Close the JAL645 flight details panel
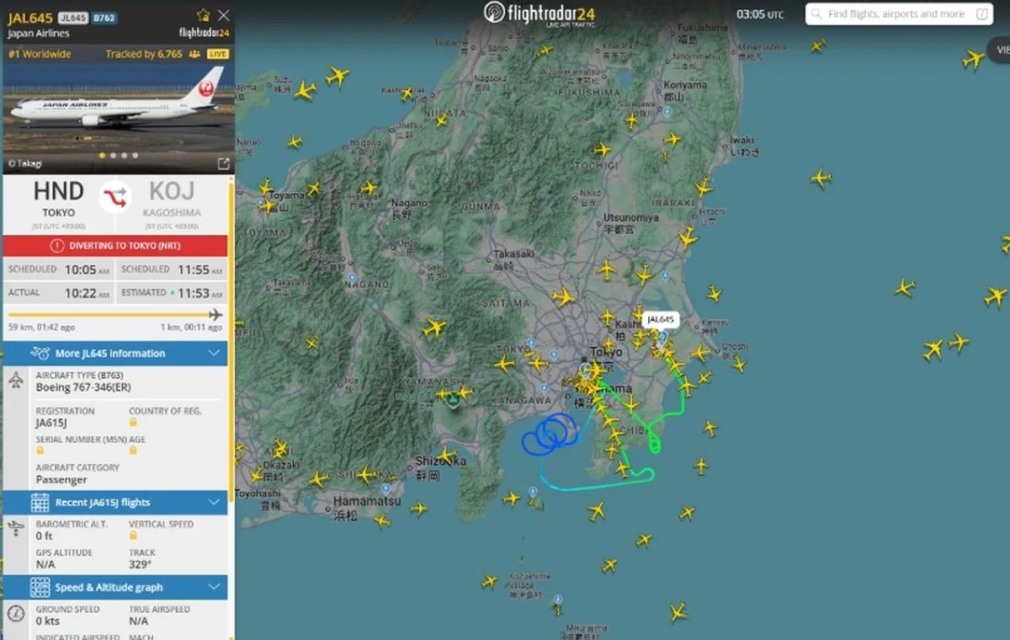This screenshot has width=1010, height=640. pos(223,15)
